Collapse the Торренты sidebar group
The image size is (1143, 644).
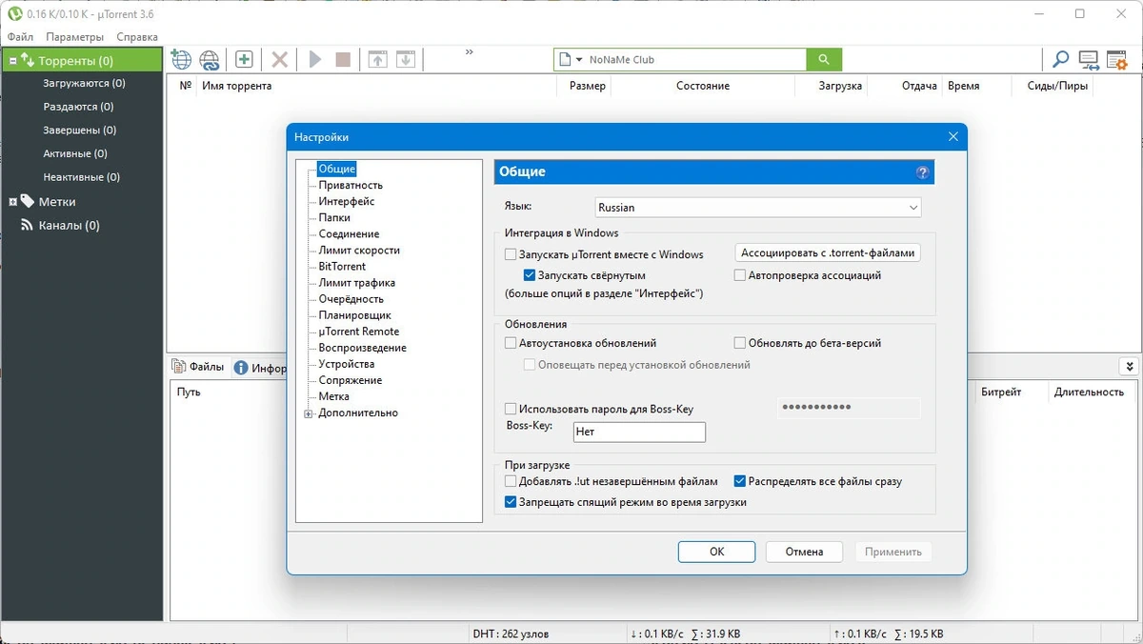(x=12, y=61)
